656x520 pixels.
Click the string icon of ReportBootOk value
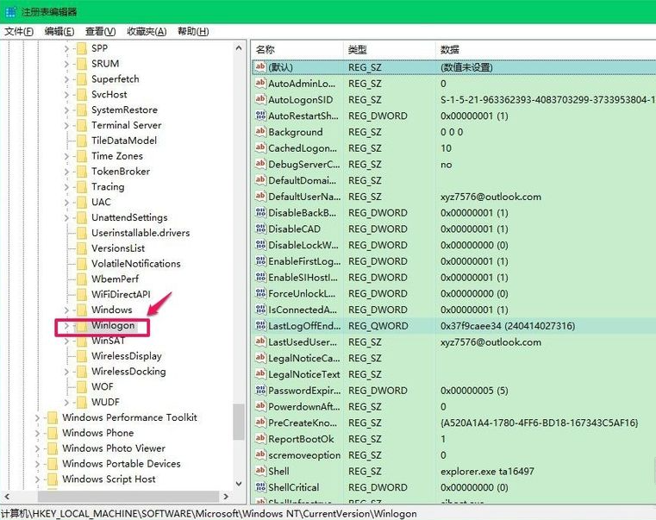click(x=260, y=438)
